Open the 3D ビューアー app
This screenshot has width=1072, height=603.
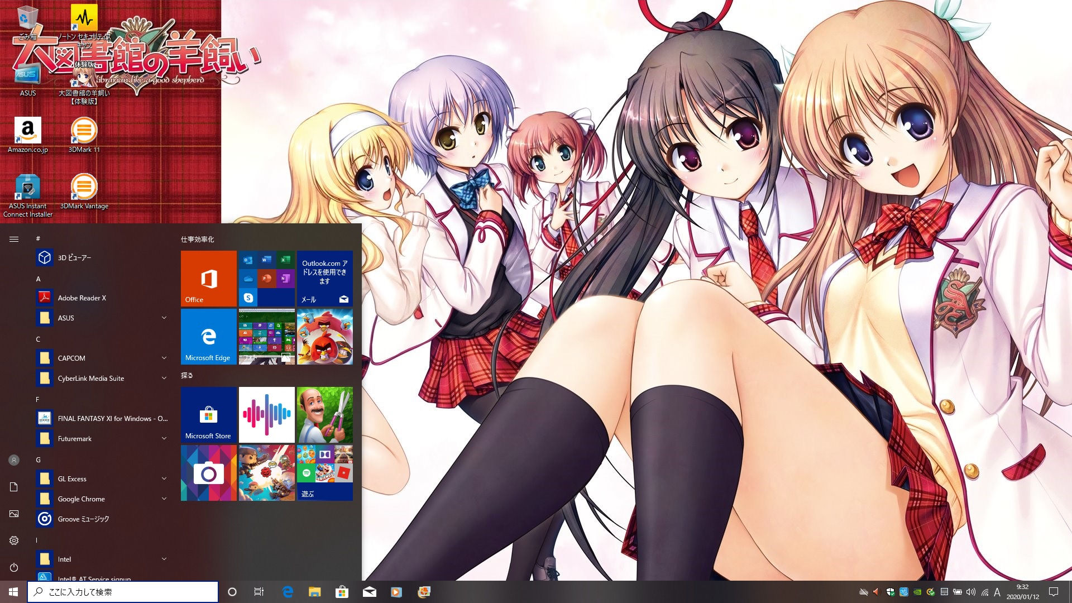pos(103,258)
